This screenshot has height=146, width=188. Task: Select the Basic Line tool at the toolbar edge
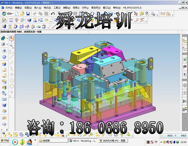54,26
